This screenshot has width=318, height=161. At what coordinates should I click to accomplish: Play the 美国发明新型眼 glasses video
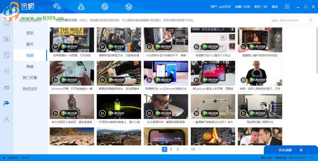149,113
